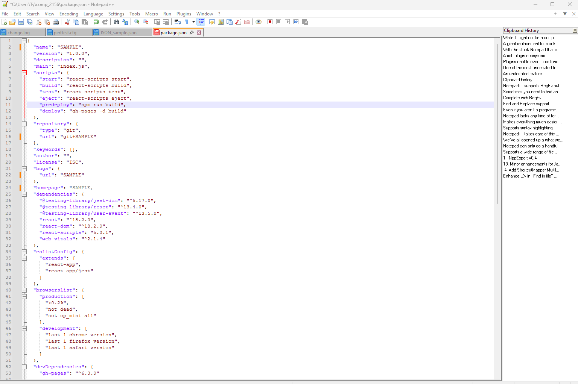The width and height of the screenshot is (578, 384).
Task: Click the Save file toolbar icon
Action: [x=21, y=22]
